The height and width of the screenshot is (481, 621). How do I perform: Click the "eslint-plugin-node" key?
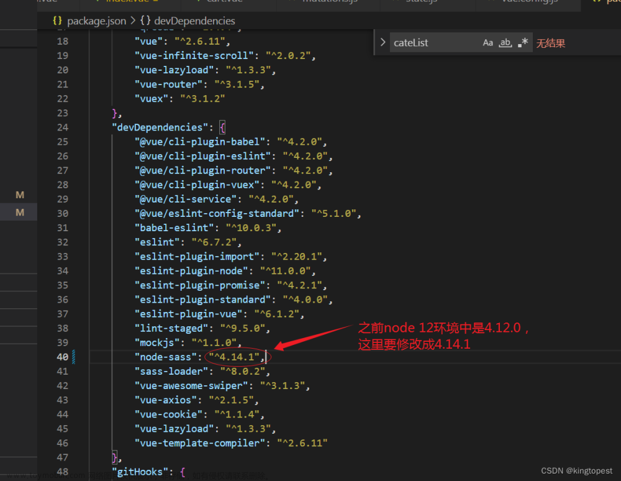pyautogui.click(x=191, y=271)
